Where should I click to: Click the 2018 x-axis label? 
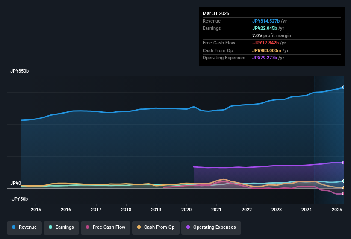click(126, 210)
